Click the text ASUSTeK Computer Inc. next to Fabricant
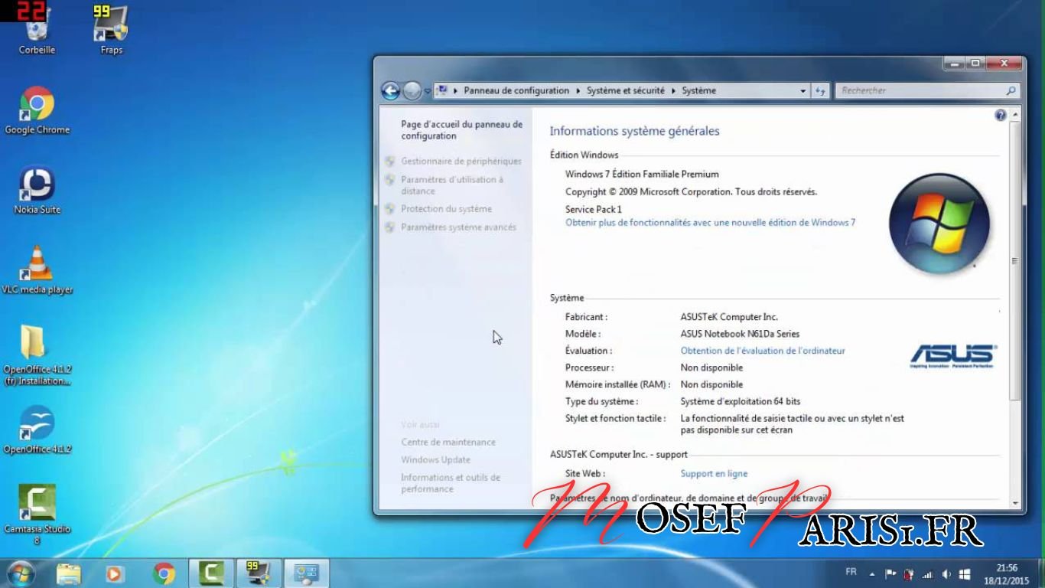The image size is (1045, 588). pyautogui.click(x=729, y=317)
